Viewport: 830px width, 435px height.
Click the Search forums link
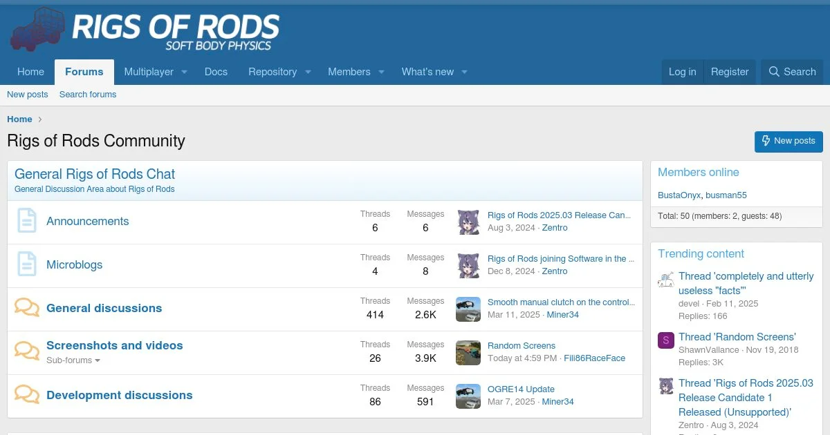pyautogui.click(x=88, y=95)
